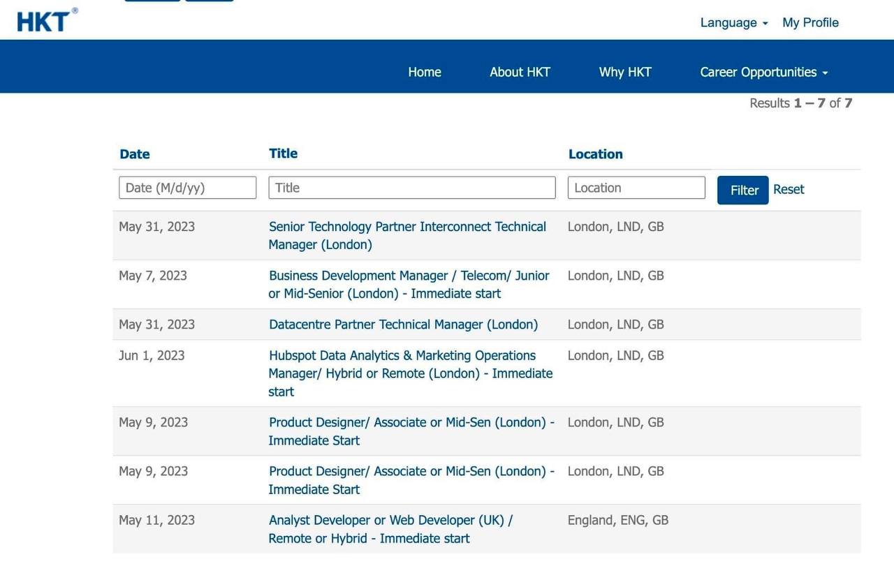Select London, LND, GB in the Hubspot row
894x566 pixels.
(615, 355)
